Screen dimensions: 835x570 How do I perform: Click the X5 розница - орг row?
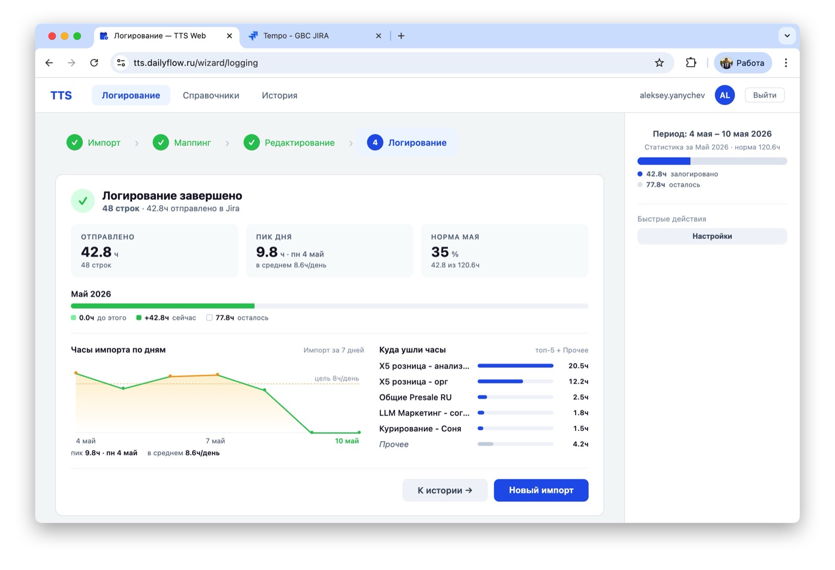point(484,382)
